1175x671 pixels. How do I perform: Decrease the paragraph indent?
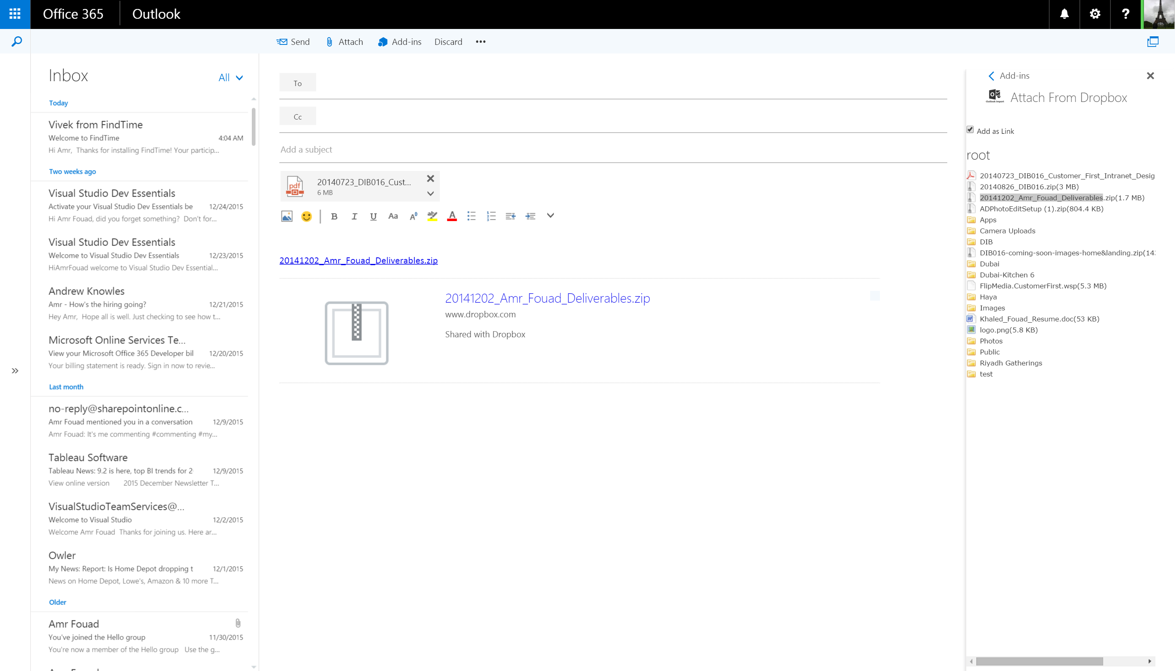[510, 216]
